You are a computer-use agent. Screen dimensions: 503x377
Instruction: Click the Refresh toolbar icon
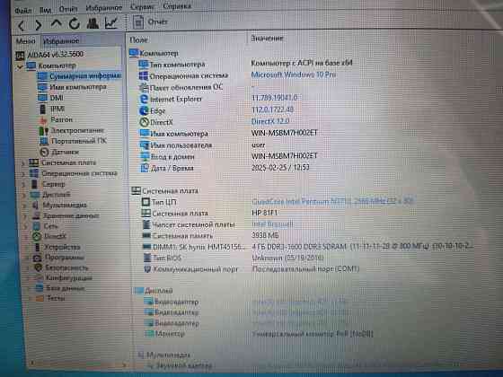click(74, 23)
